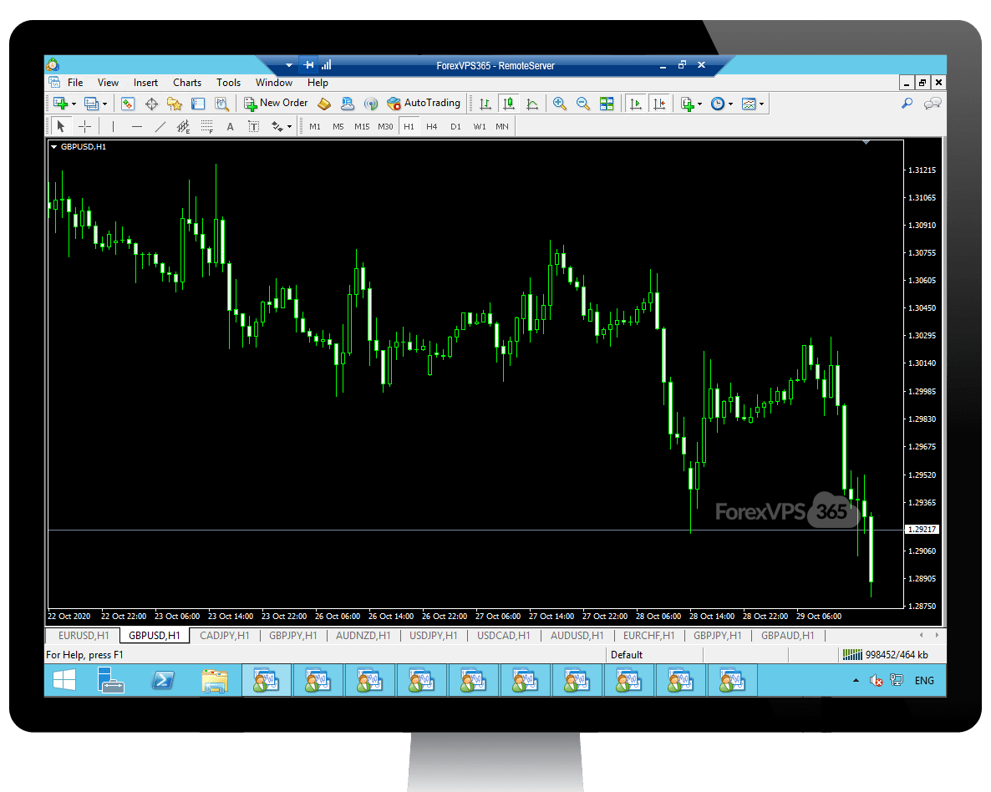Screen dimensions: 991x792
Task: Click the Zoom Out magnifier icon
Action: (x=583, y=104)
